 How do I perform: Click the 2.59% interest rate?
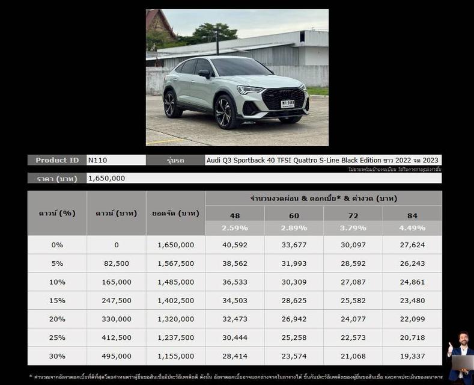pyautogui.click(x=235, y=228)
